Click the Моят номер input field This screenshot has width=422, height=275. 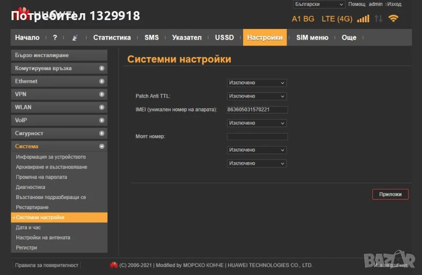click(257, 137)
